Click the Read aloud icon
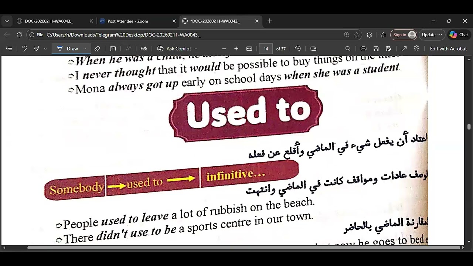473x266 pixels. tap(129, 48)
